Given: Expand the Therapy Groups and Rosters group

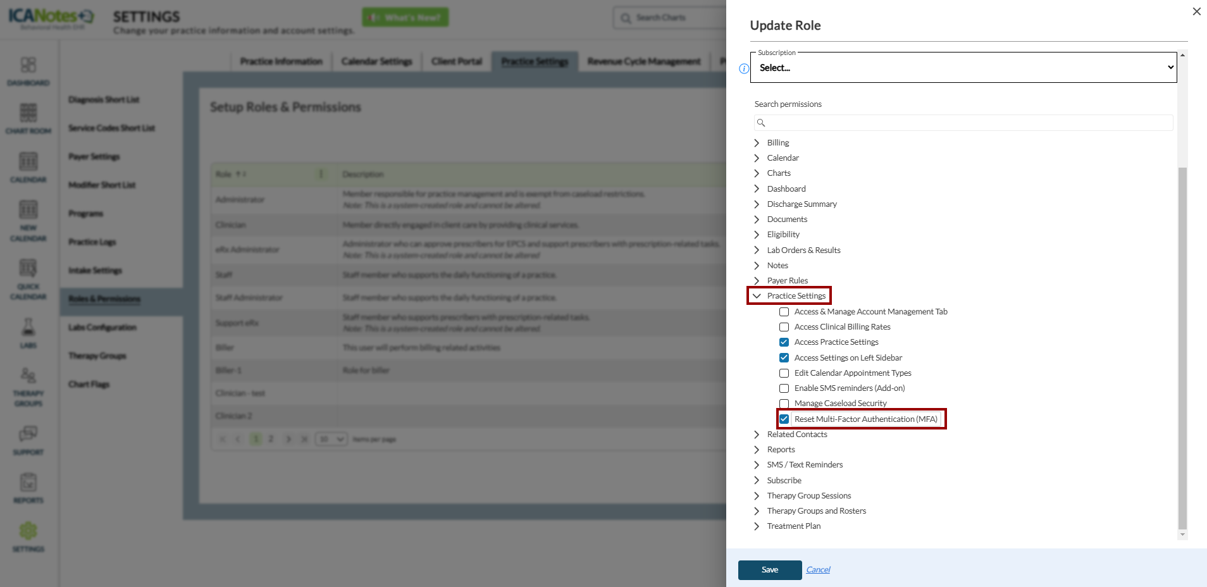Looking at the screenshot, I should point(757,511).
